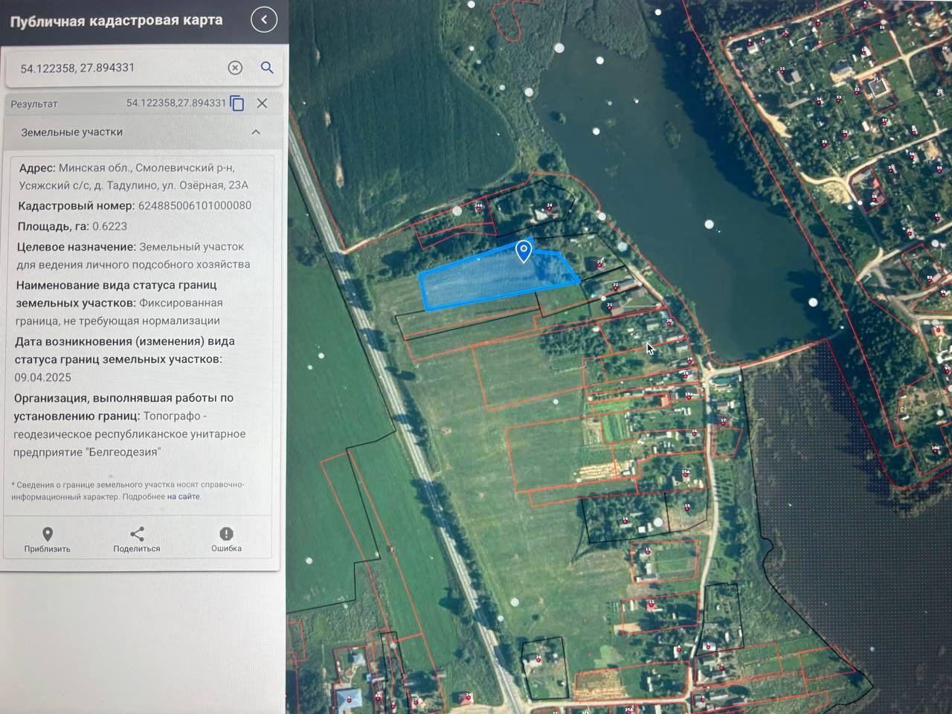
Task: Copy the result coordinates to clipboard
Action: (x=237, y=103)
